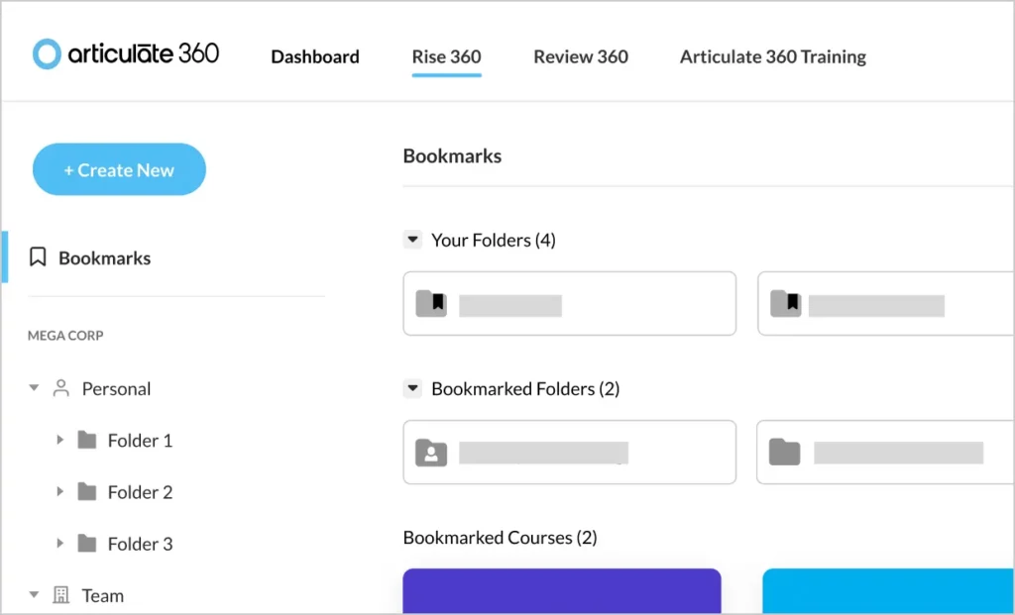Click the Folder 2 folder icon
Image resolution: width=1015 pixels, height=615 pixels.
coord(87,491)
